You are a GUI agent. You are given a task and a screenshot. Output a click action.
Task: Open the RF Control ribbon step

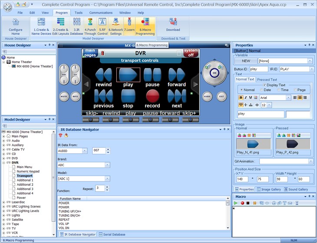click(x=102, y=26)
